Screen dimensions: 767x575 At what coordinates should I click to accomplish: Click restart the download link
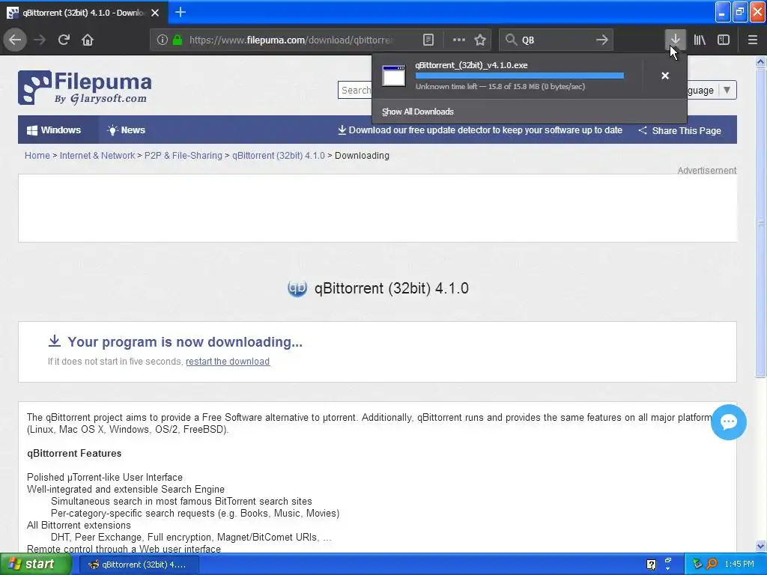point(228,362)
